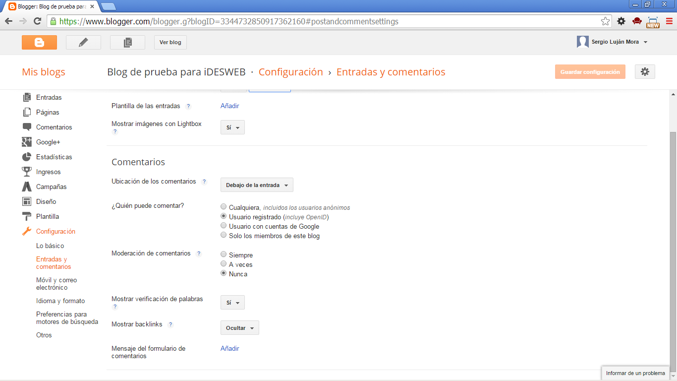
Task: Click the Entradas sidebar icon
Action: coord(27,97)
